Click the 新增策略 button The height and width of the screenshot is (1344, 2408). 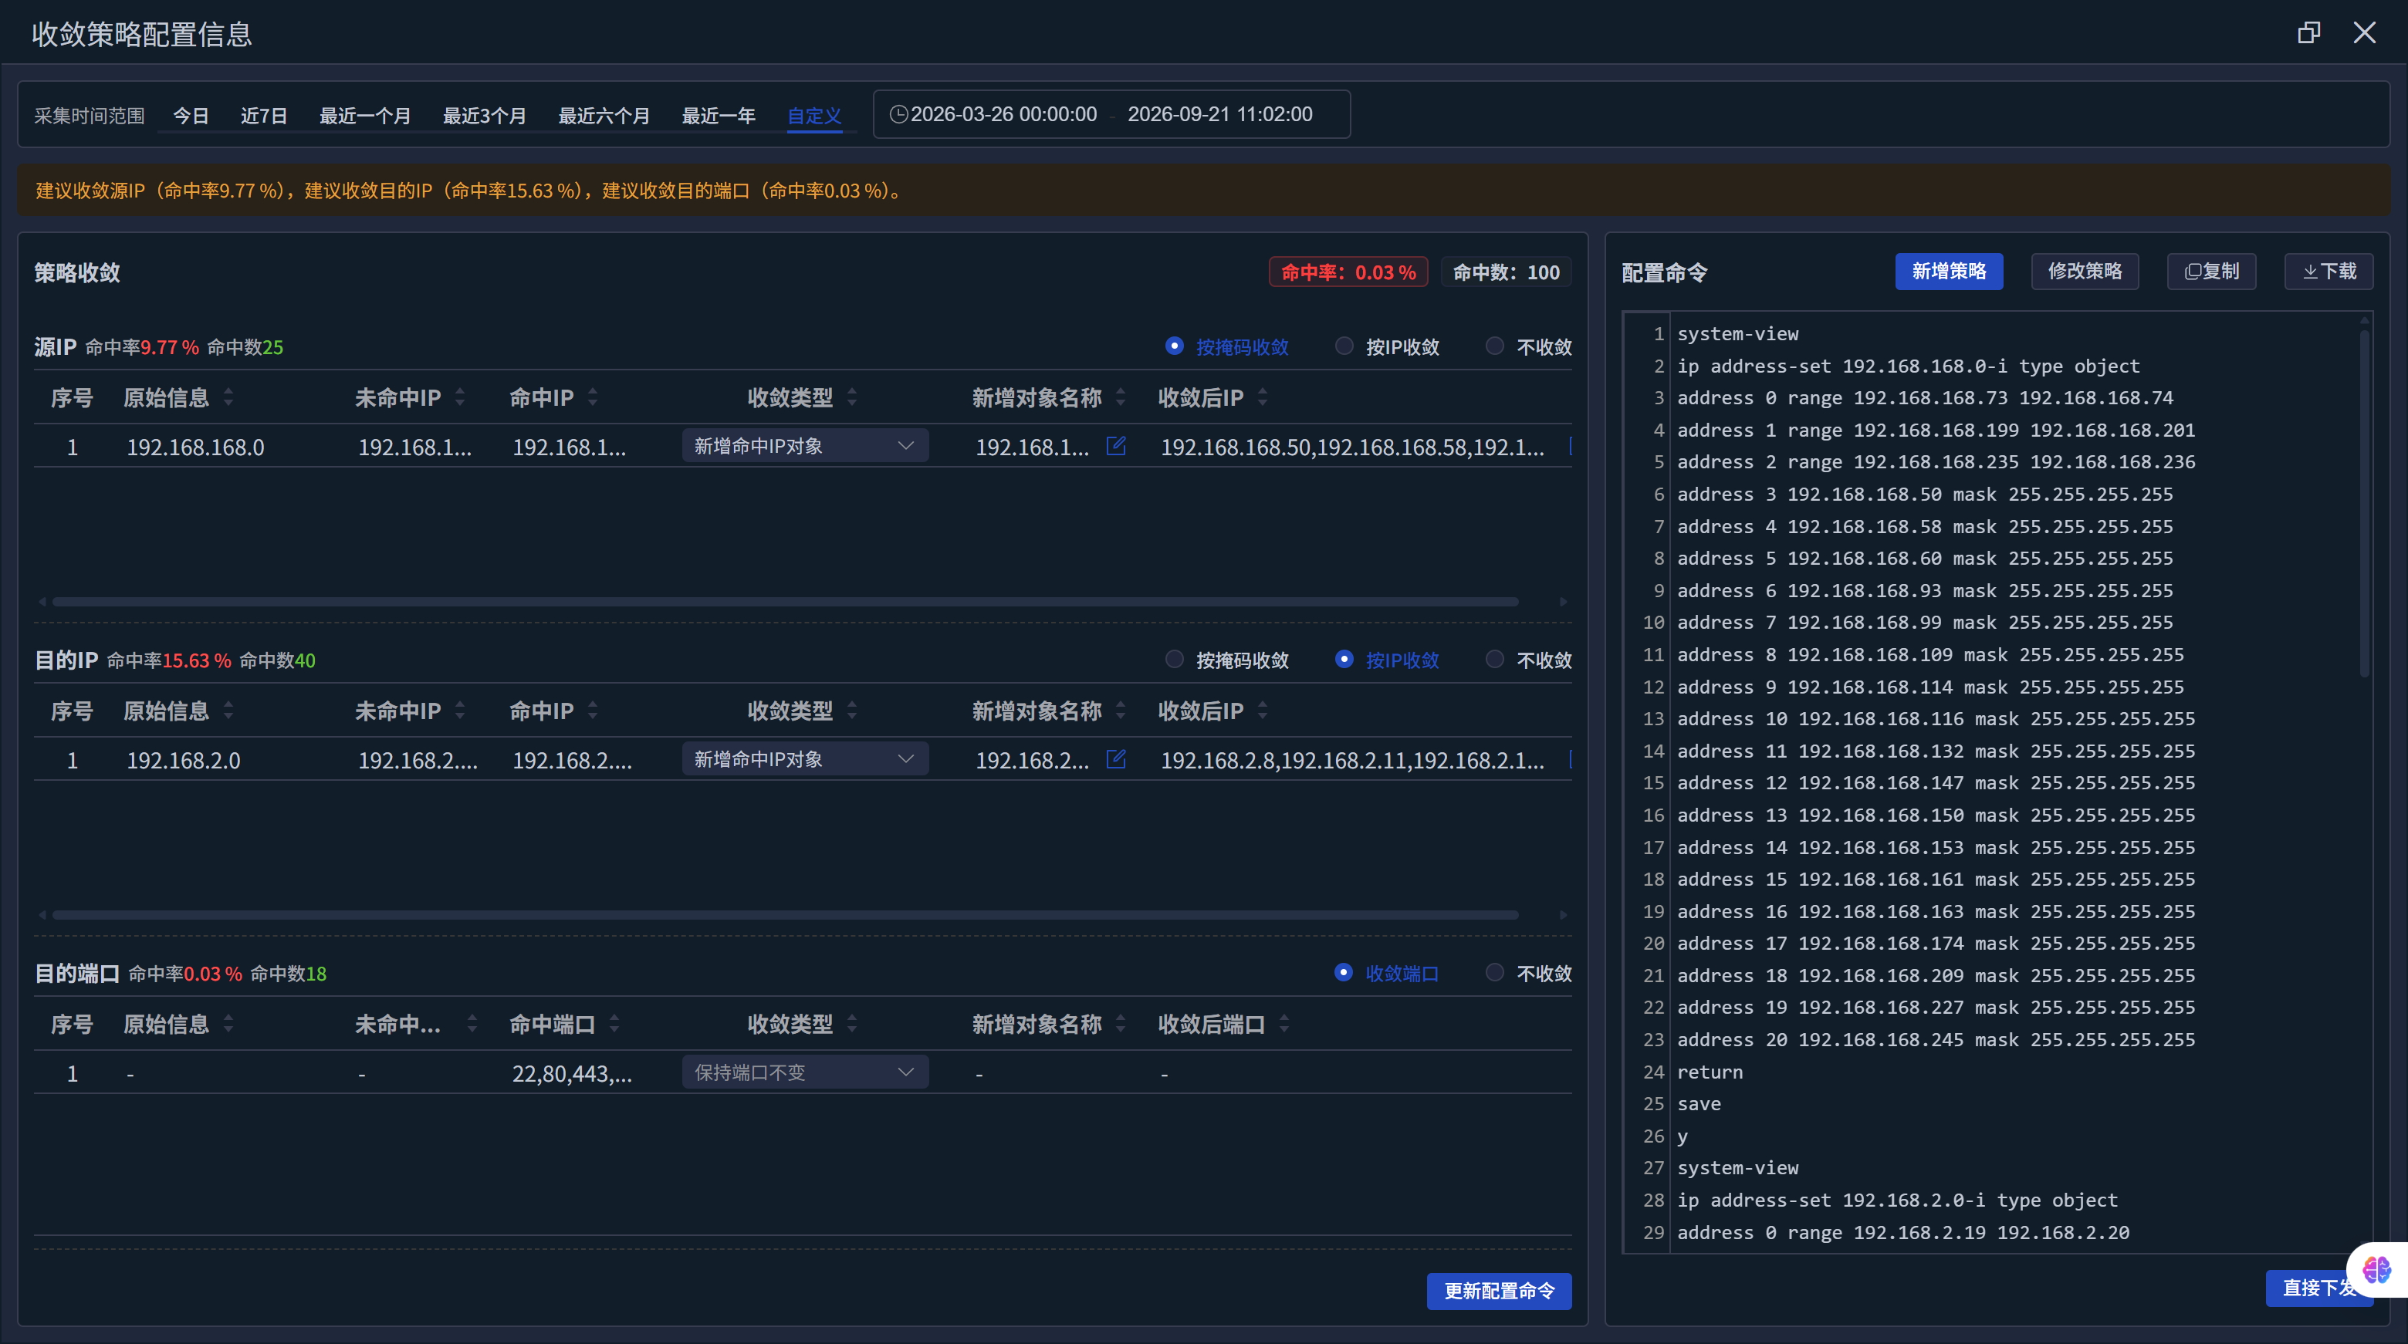[1948, 271]
